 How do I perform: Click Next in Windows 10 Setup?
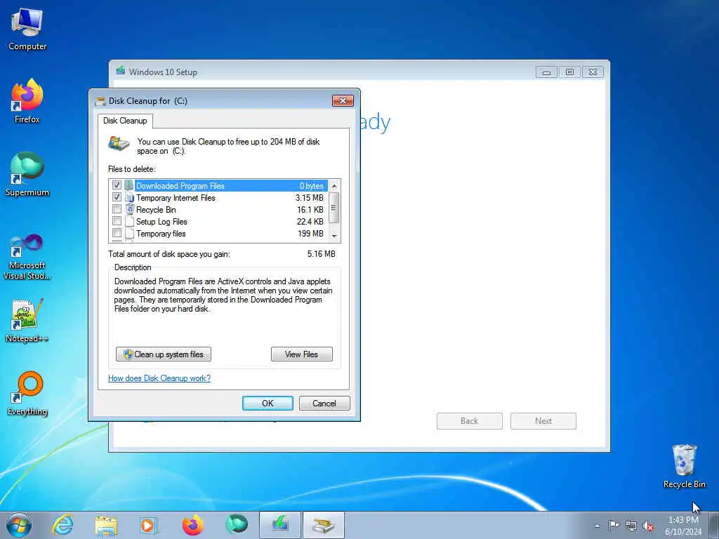[x=543, y=421]
